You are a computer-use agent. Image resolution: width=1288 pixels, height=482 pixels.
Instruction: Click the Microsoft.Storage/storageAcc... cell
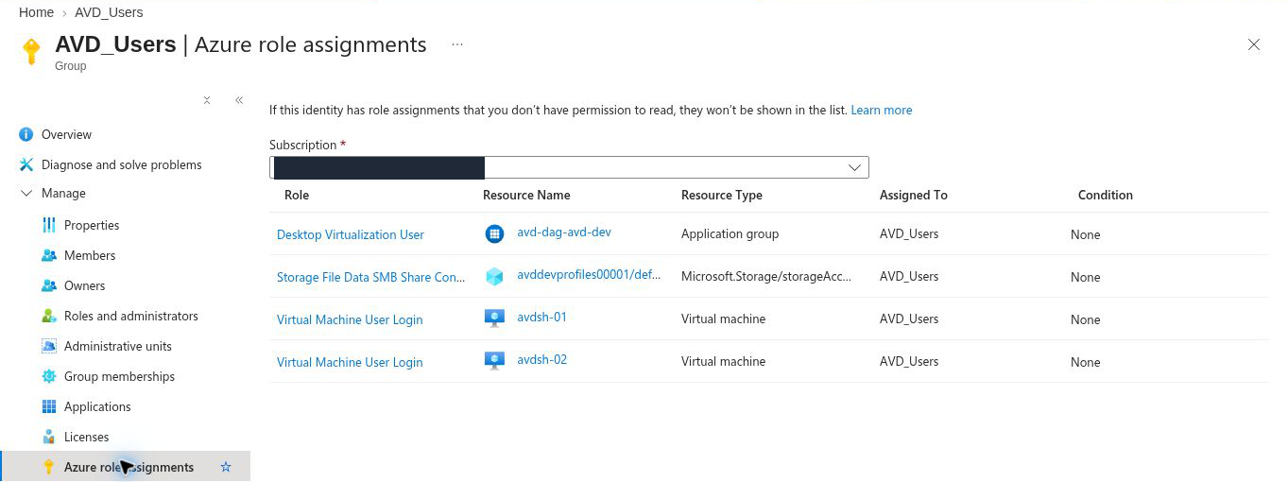[766, 276]
